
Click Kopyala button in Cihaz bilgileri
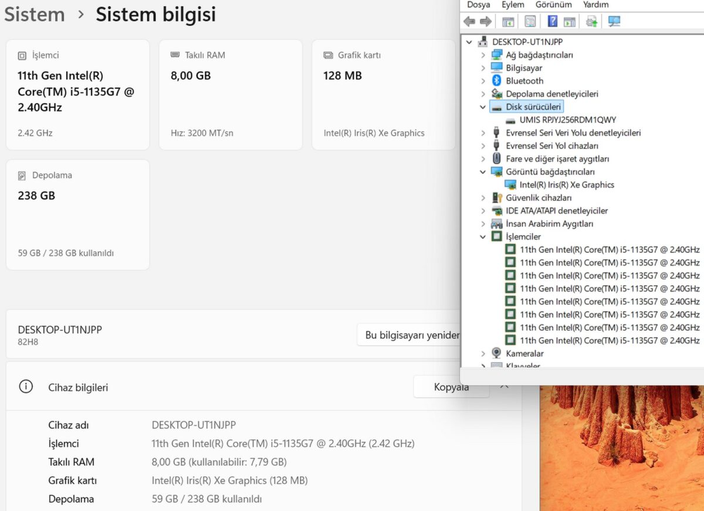[x=451, y=387]
